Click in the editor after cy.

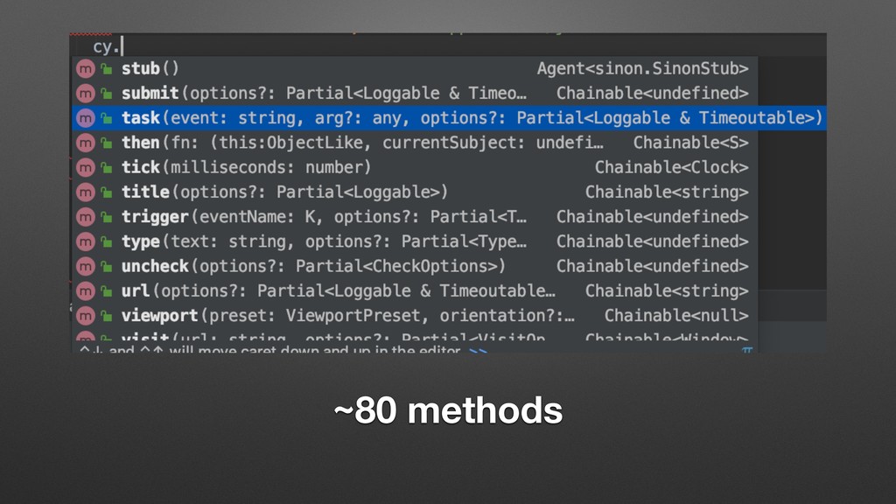122,47
